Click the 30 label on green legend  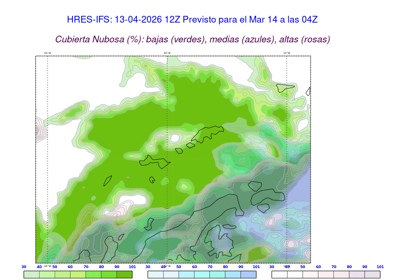point(24,267)
